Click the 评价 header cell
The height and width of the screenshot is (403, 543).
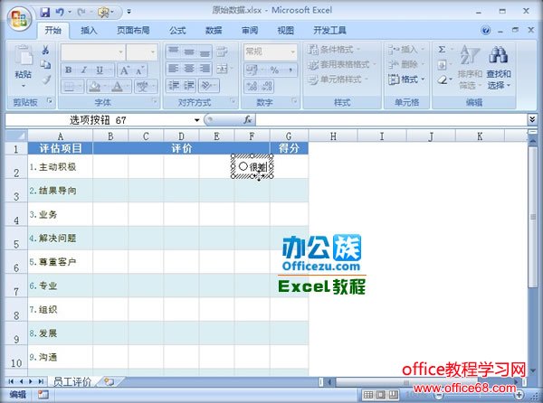point(182,148)
